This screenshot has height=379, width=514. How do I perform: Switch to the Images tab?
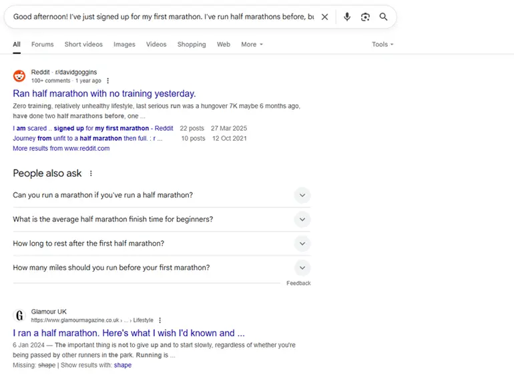124,45
